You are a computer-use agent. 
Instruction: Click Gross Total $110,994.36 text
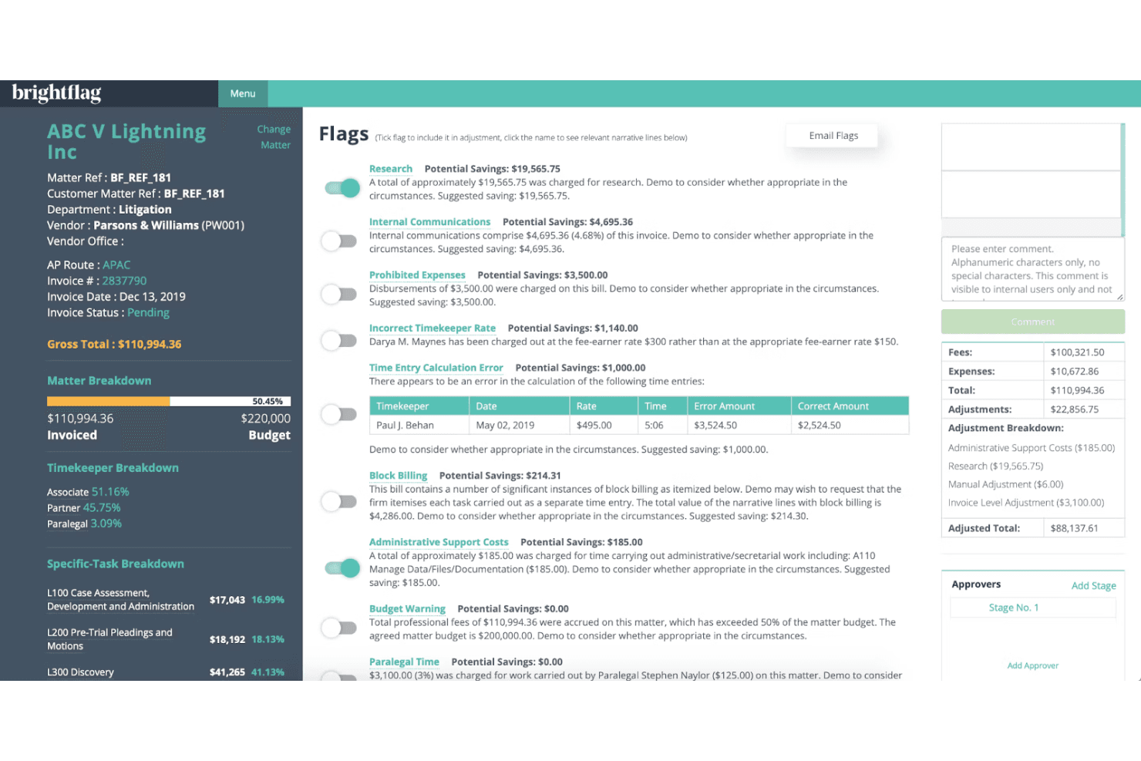[114, 345]
